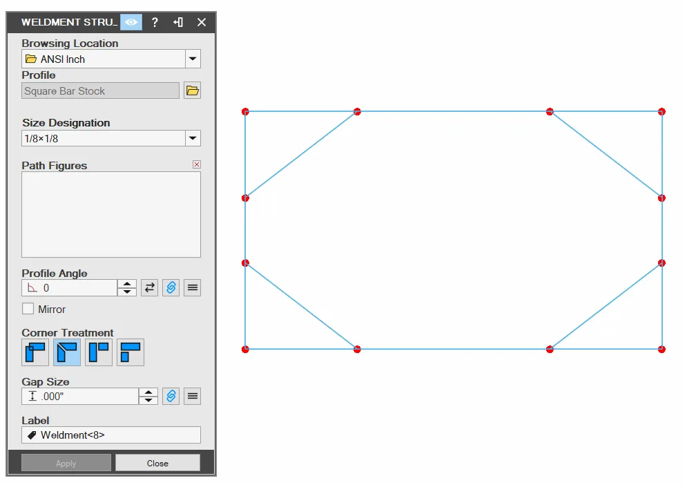Click the Apply button
The image size is (685, 485).
(x=66, y=463)
